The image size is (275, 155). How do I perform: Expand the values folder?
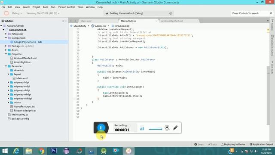pos(9,102)
